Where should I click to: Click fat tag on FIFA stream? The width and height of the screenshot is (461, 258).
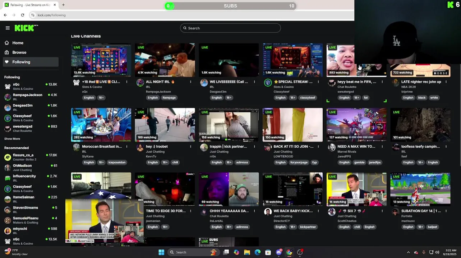[366, 97]
